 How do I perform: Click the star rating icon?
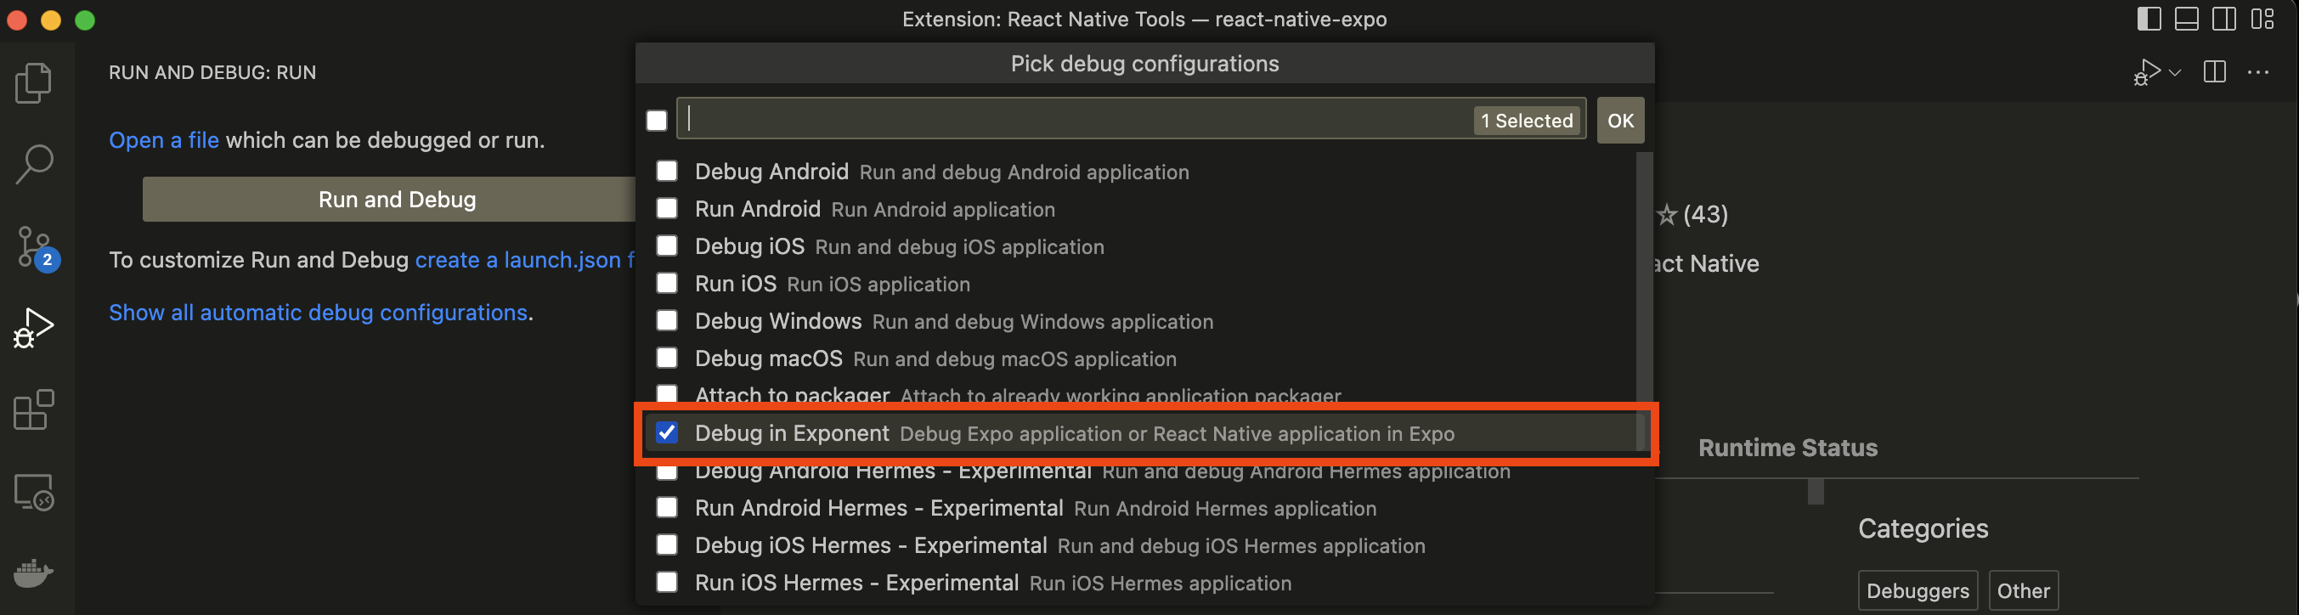click(1666, 214)
